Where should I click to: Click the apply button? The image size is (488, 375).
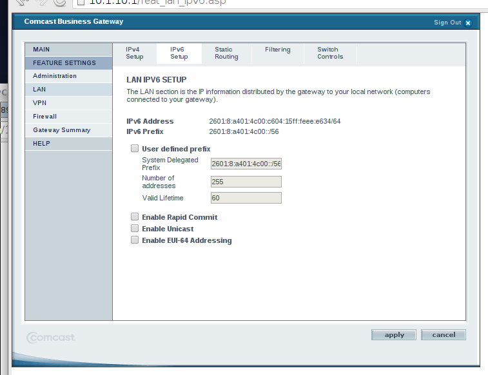(394, 335)
